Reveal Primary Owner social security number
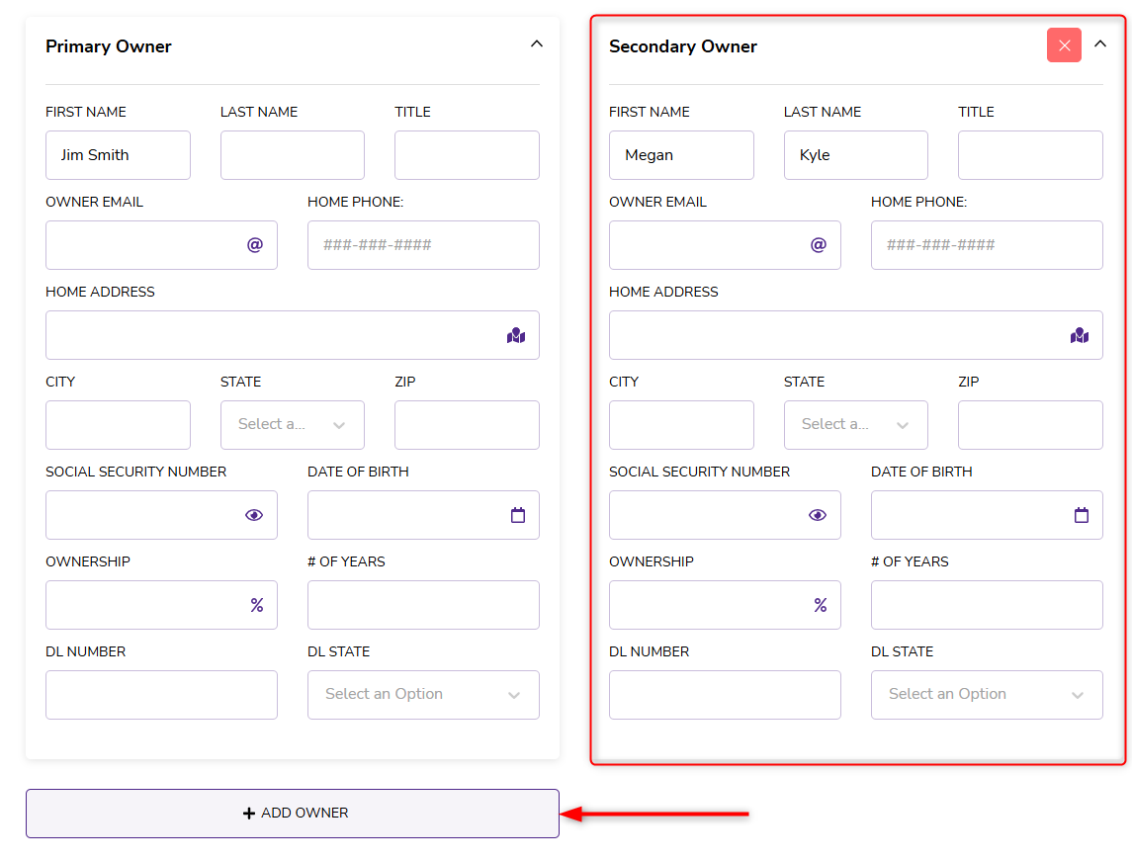This screenshot has width=1132, height=861. pos(254,515)
